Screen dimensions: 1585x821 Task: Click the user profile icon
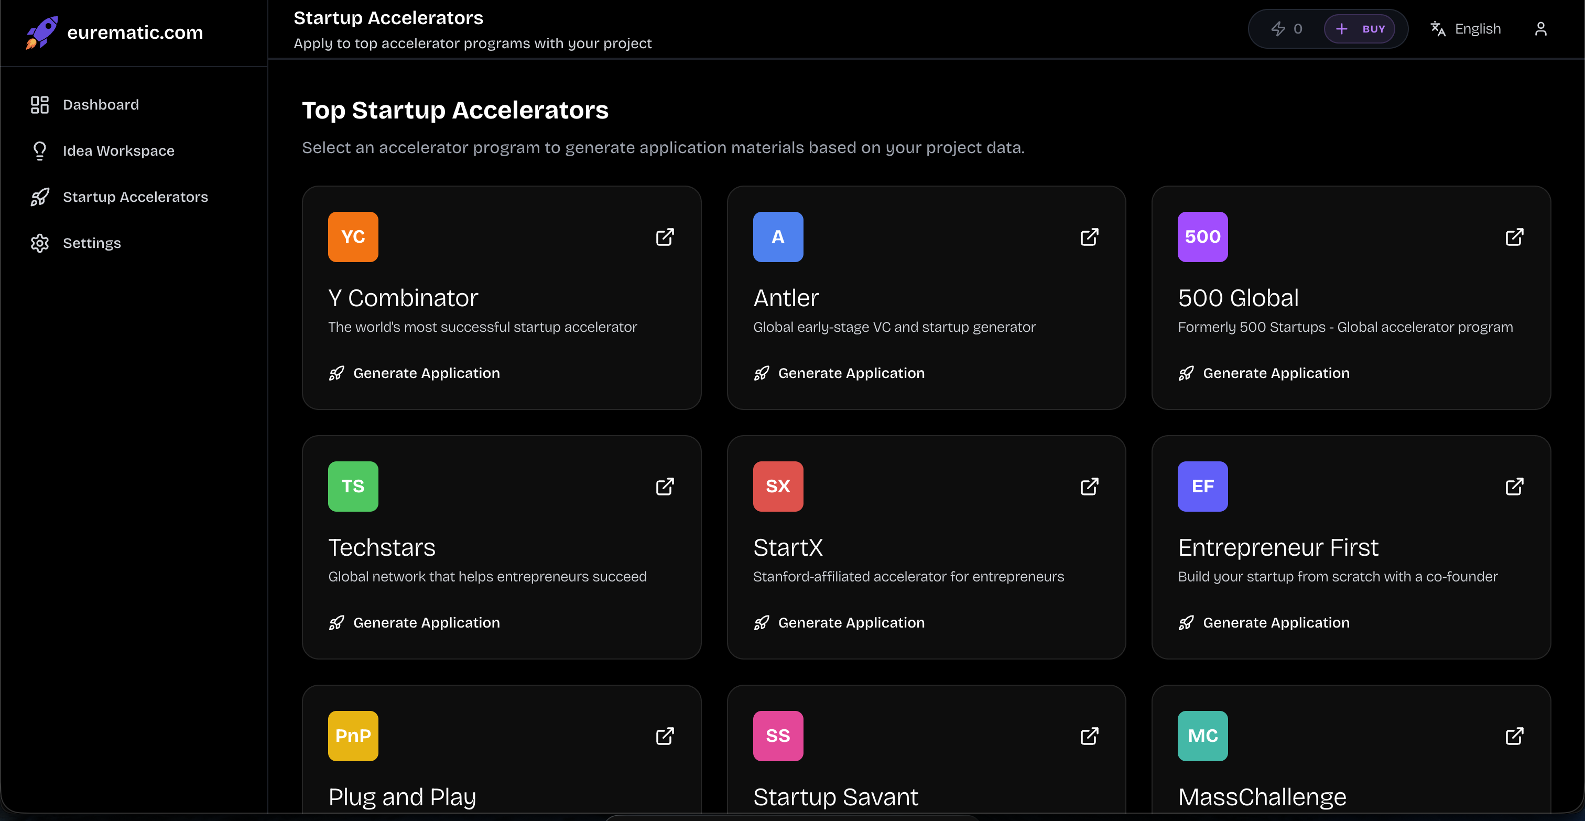[1540, 29]
